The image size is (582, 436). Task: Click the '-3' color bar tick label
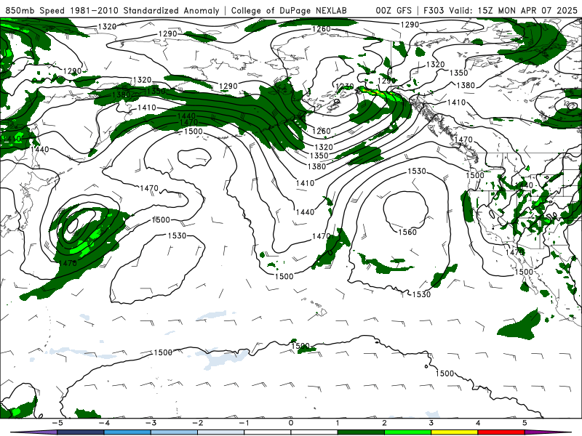pos(151,423)
